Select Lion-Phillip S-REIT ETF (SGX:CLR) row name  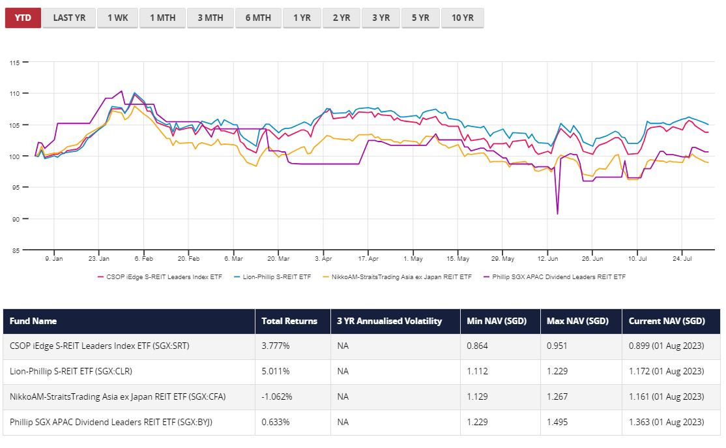(71, 372)
